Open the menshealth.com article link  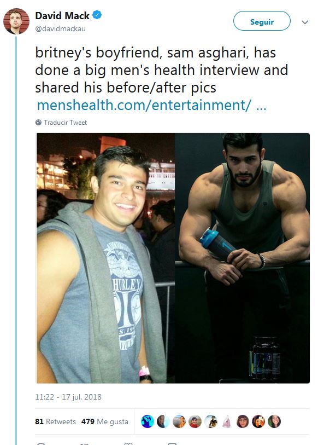tap(152, 105)
